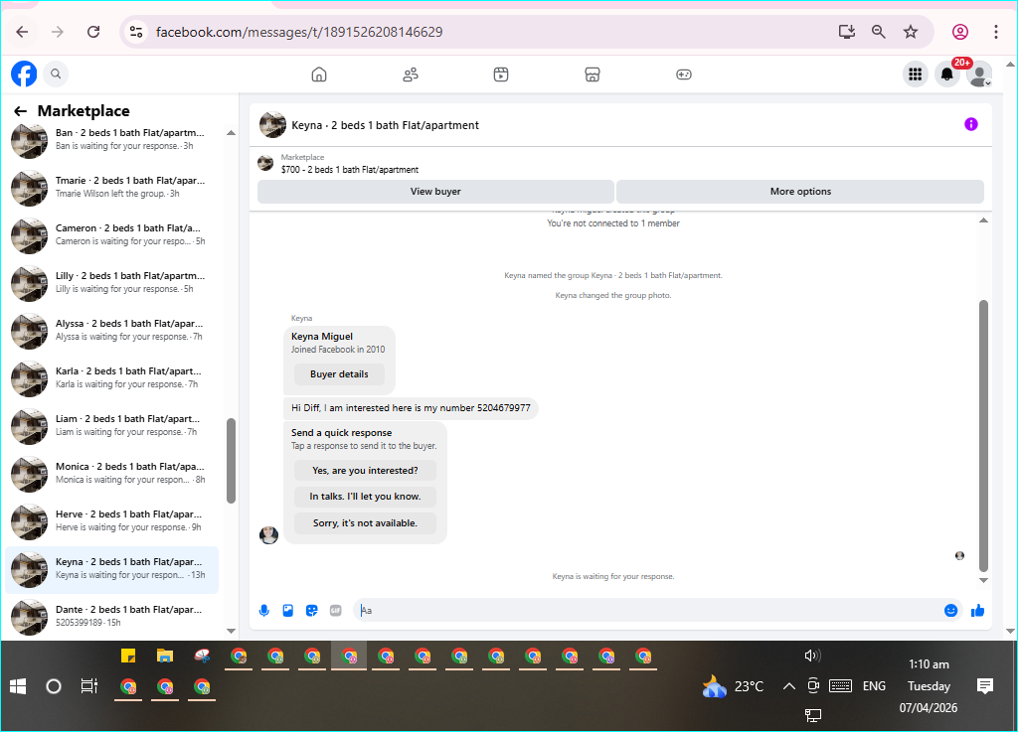Image resolution: width=1018 pixels, height=732 pixels.
Task: Reload the page with the refresh icon
Action: pyautogui.click(x=93, y=32)
